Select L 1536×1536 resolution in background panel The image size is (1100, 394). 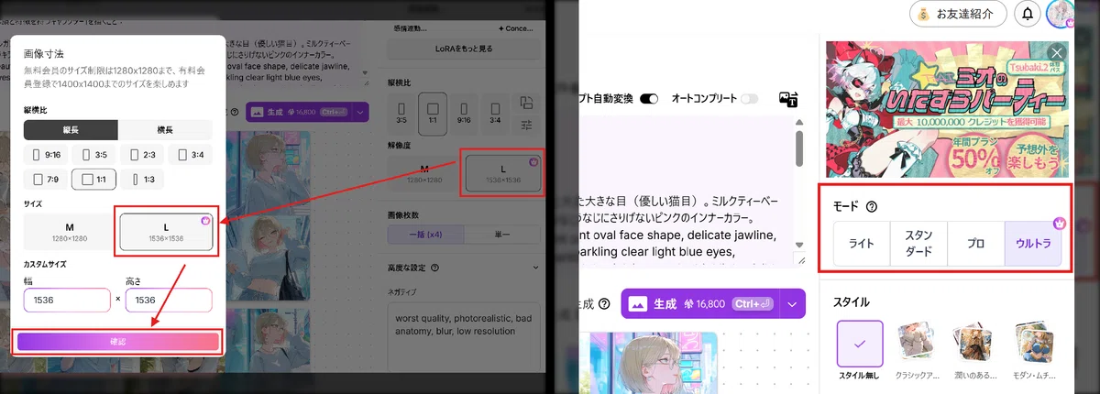[x=502, y=171]
